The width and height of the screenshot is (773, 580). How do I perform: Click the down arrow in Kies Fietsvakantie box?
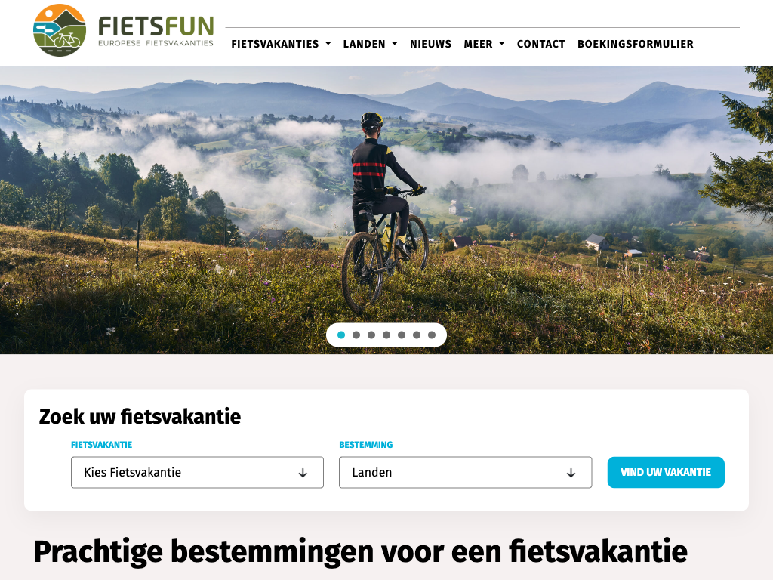303,473
